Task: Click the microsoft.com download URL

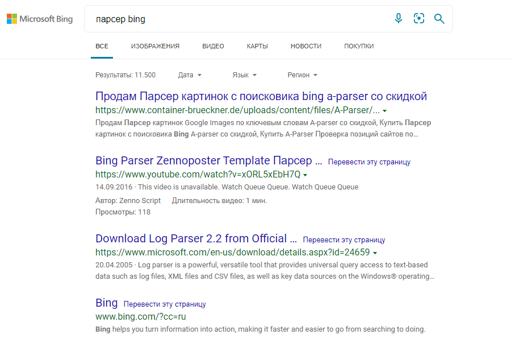Action: 233,253
